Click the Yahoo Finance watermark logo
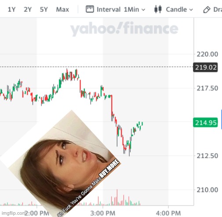222x217 pixels. [124, 29]
